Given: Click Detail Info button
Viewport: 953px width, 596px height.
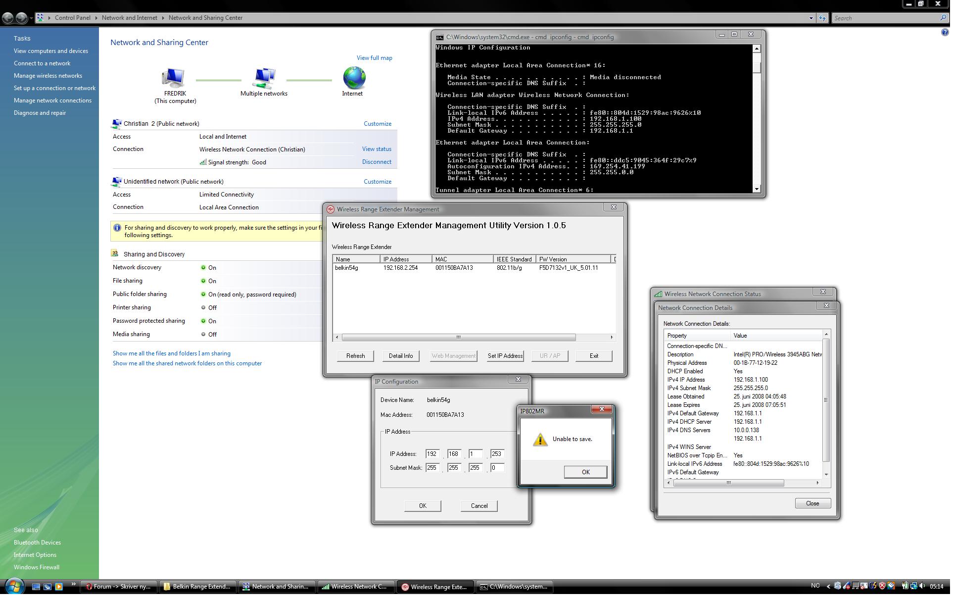Looking at the screenshot, I should 402,357.
